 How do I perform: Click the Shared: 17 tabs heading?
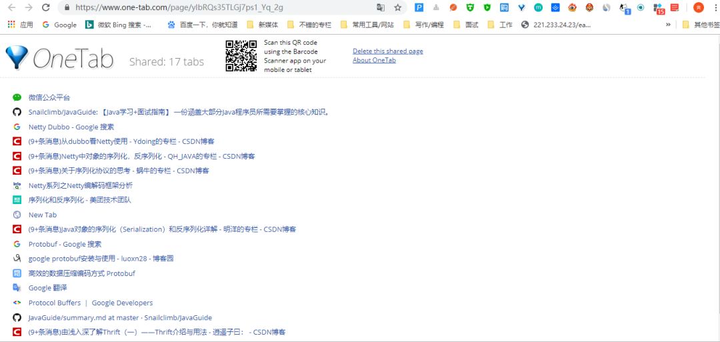click(167, 61)
